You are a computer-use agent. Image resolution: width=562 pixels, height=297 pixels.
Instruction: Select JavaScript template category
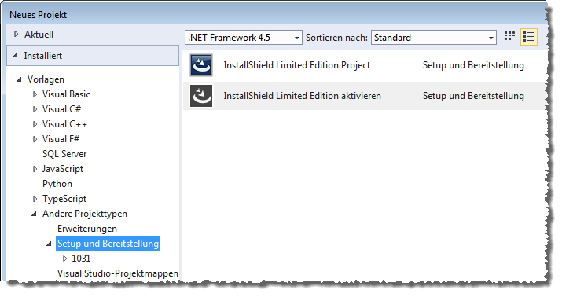(x=63, y=169)
